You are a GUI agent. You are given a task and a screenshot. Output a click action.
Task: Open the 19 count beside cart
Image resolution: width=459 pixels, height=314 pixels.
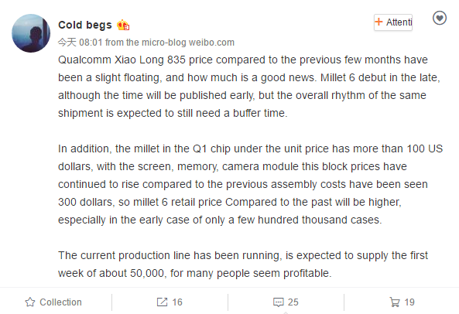409,302
